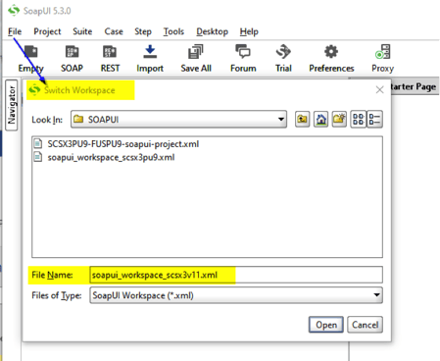Click the Cancel button
The height and width of the screenshot is (361, 440).
coord(365,325)
